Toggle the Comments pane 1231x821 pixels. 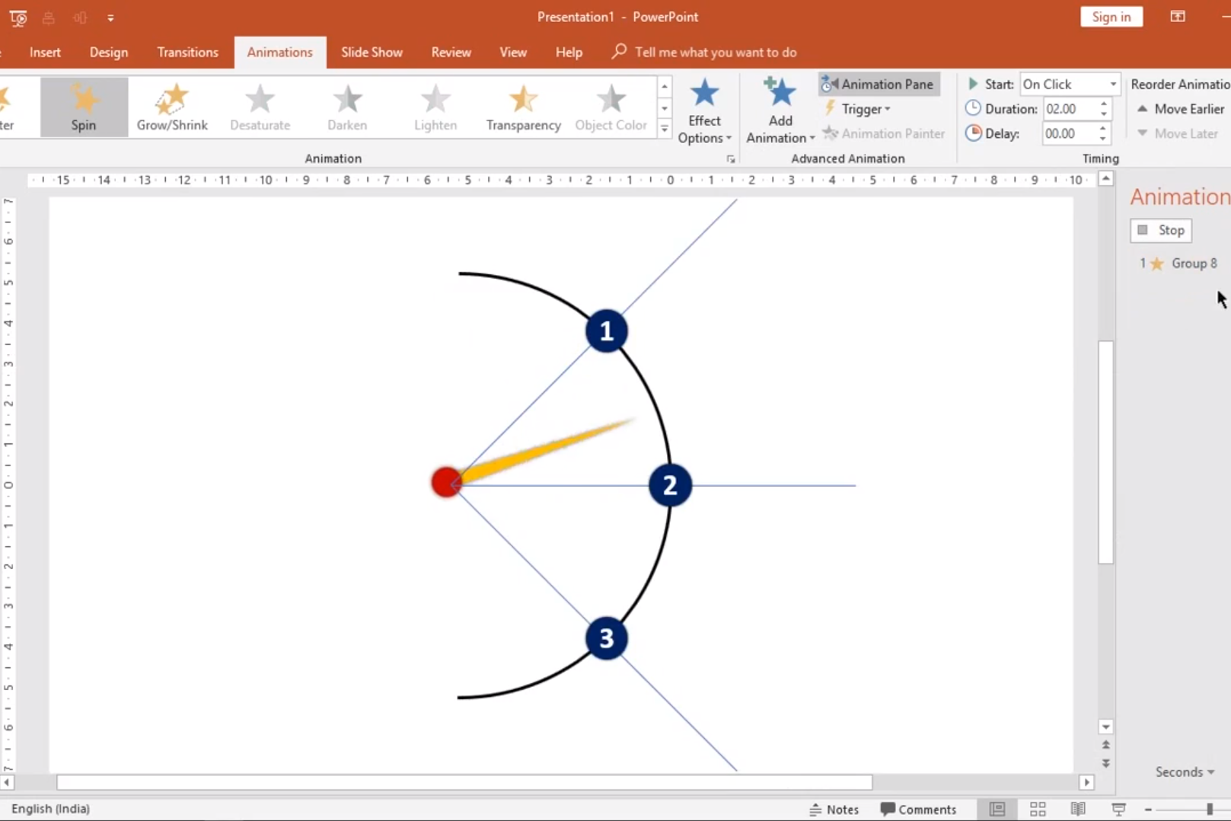(918, 809)
